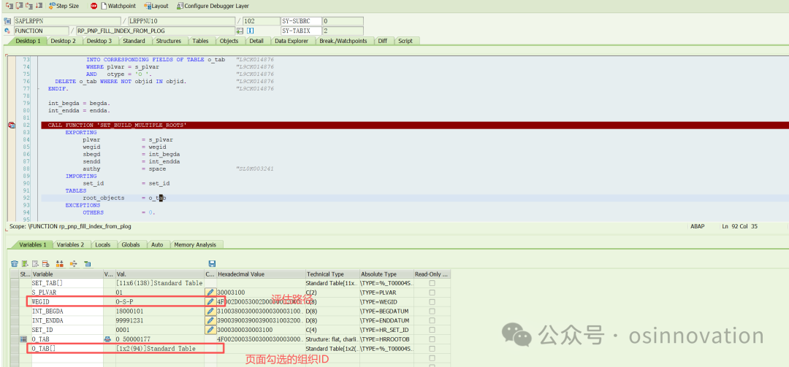This screenshot has width=789, height=367.
Task: Edit WEGID value with pencil icon
Action: pyautogui.click(x=210, y=301)
